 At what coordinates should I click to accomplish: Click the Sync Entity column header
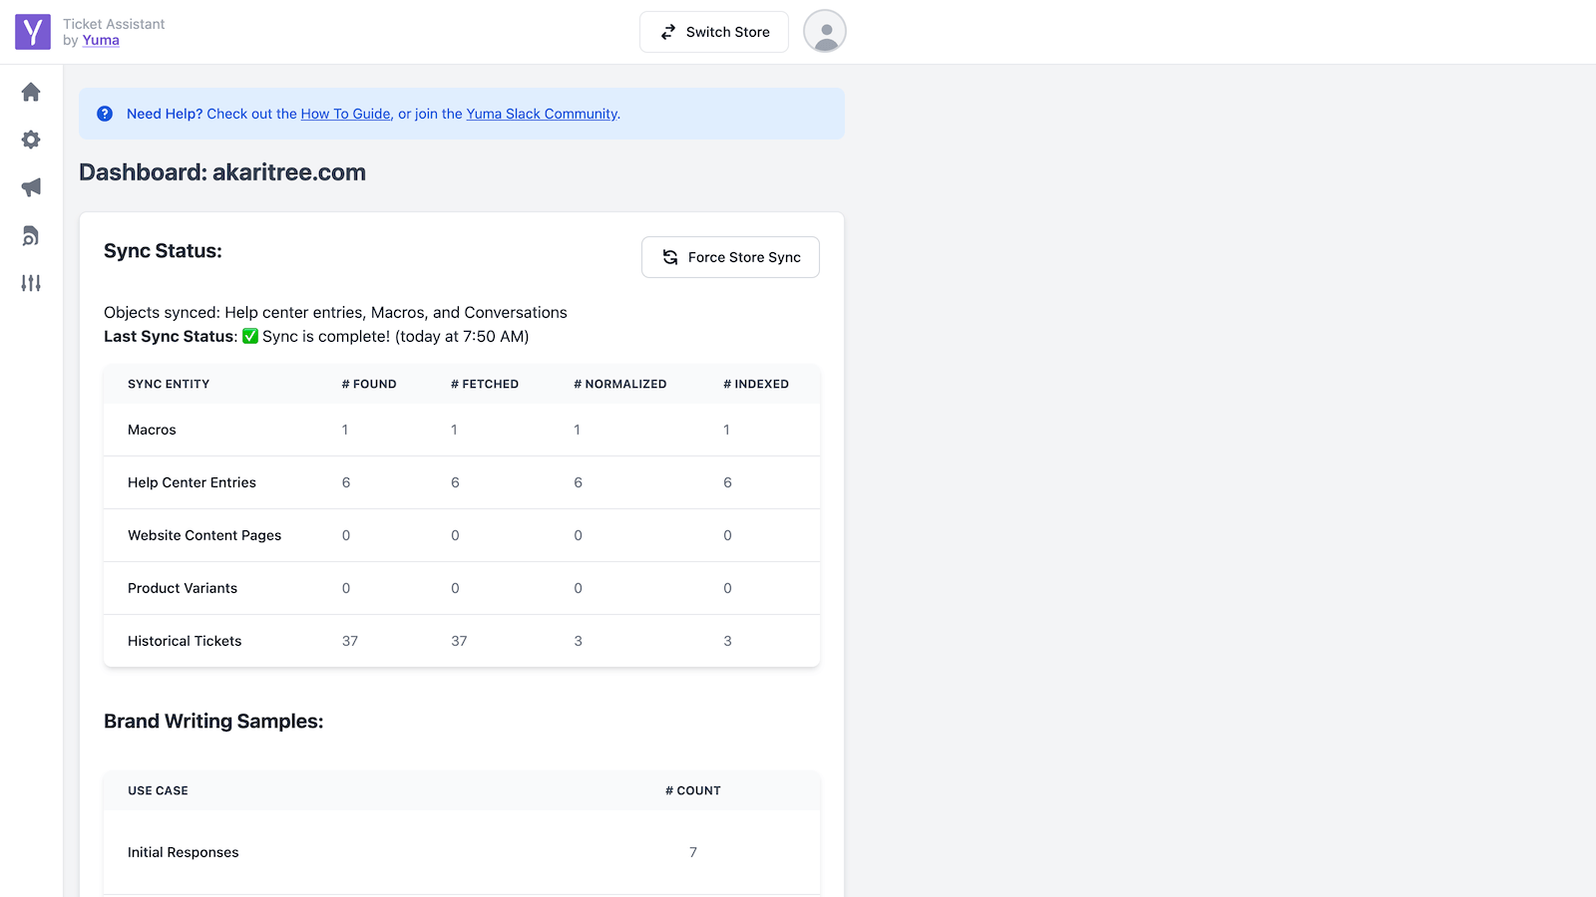pyautogui.click(x=169, y=384)
